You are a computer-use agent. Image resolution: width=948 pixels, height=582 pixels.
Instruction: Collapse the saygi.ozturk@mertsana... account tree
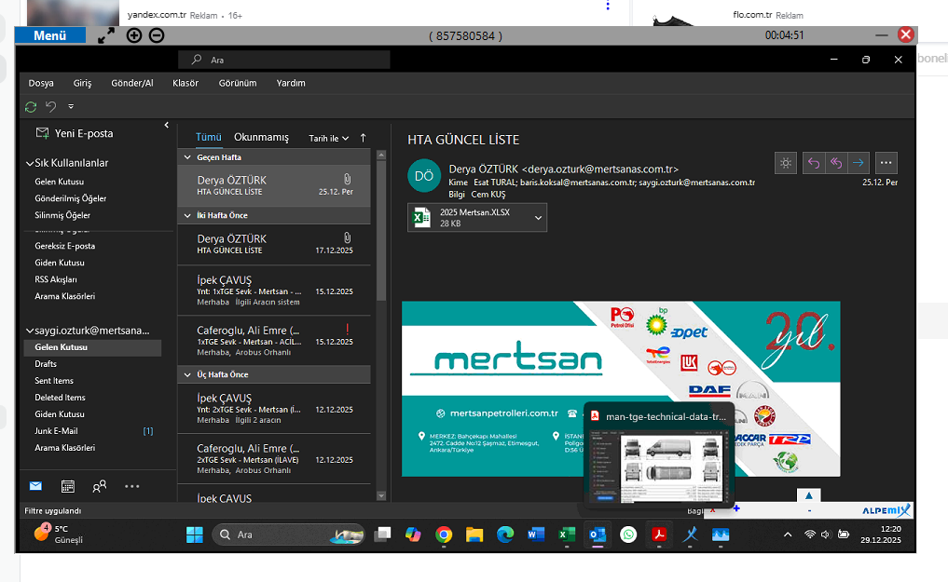click(x=30, y=331)
